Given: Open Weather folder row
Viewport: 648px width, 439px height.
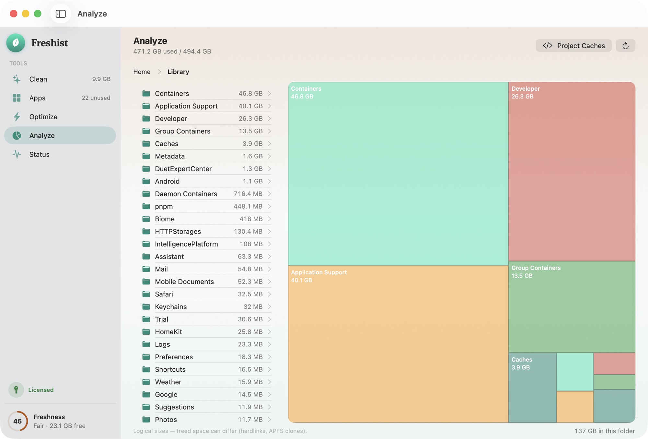Looking at the screenshot, I should [207, 382].
